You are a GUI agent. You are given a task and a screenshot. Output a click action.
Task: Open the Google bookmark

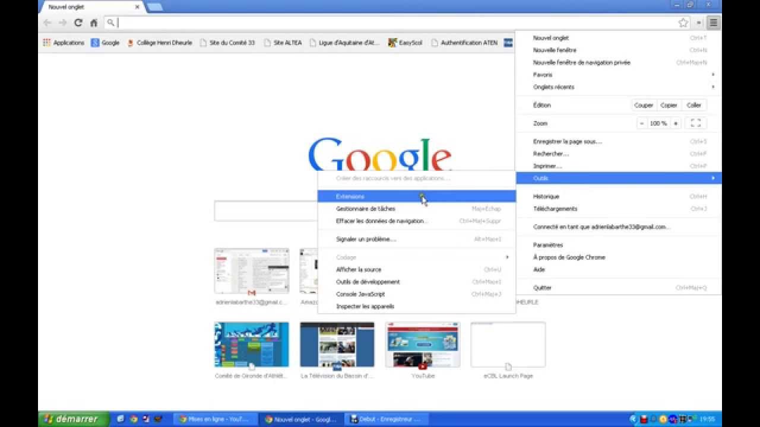click(105, 43)
